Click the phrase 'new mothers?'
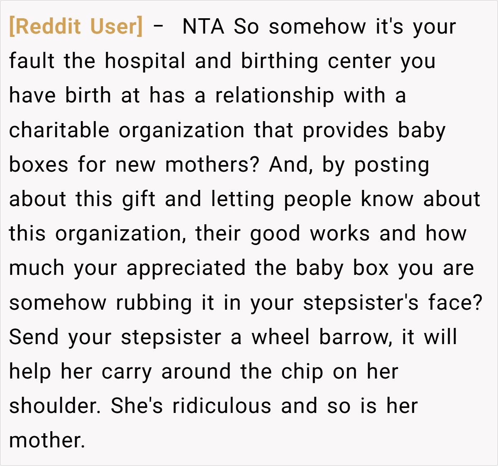The image size is (498, 466). tap(187, 165)
